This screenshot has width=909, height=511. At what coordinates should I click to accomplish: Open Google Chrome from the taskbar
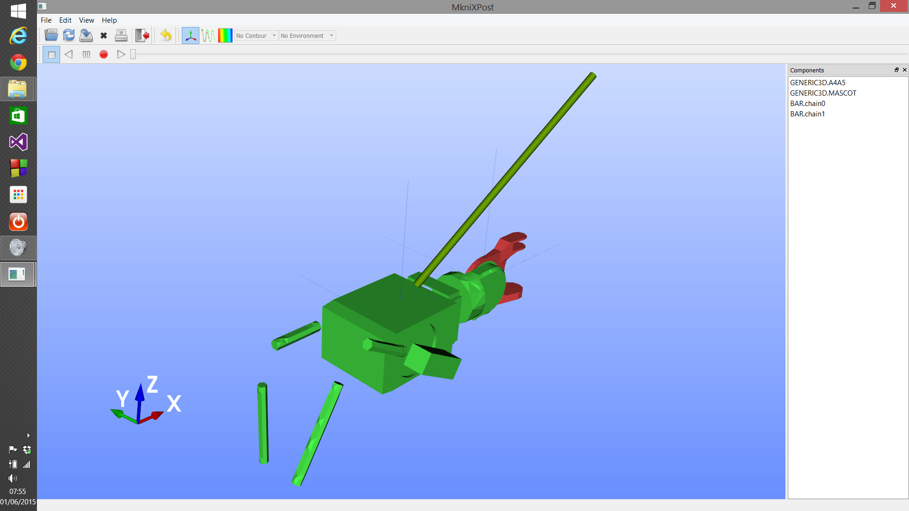(18, 62)
